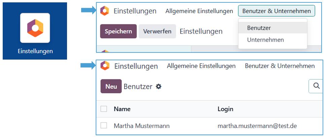This screenshot has height=137, width=325.
Task: Click the Odoo logo in lower Einstellungen navbar
Action: click(x=105, y=66)
